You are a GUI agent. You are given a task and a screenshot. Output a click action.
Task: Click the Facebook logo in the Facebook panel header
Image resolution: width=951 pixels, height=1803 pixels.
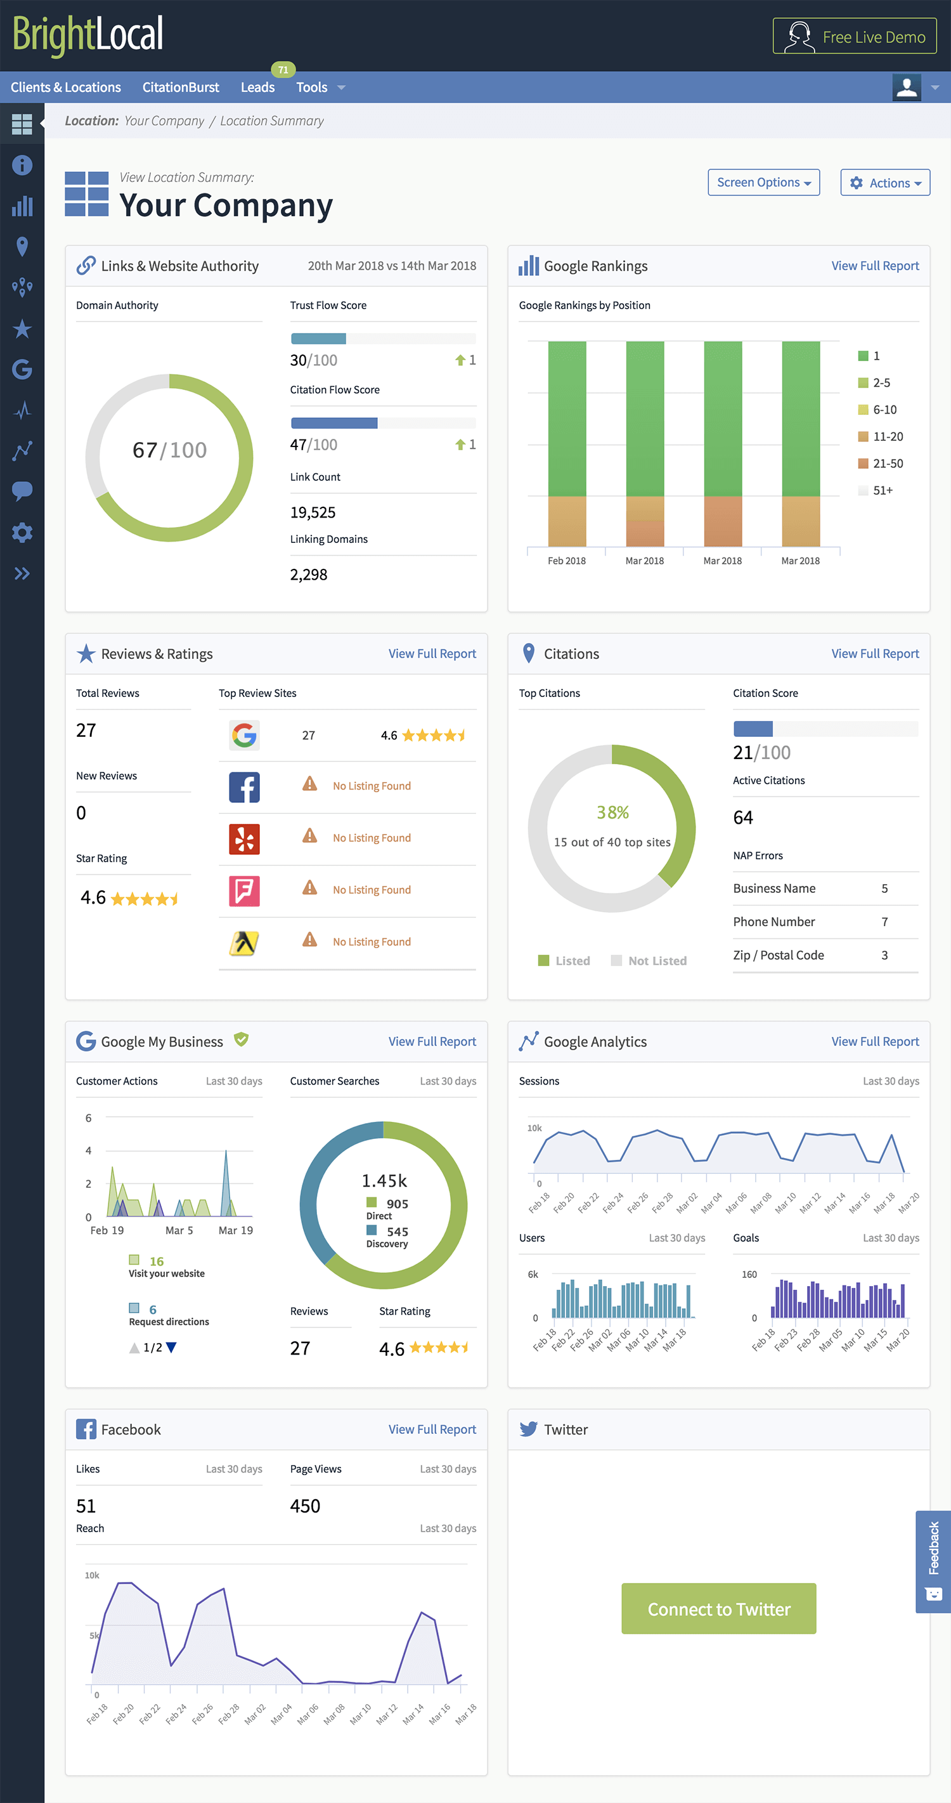[86, 1429]
